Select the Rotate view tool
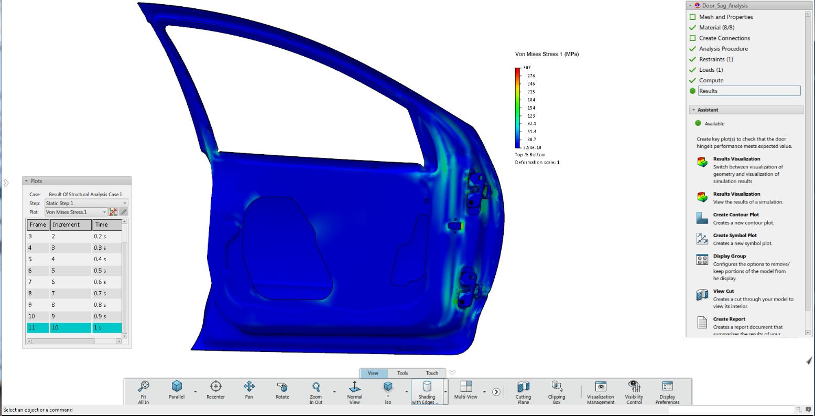This screenshot has width=815, height=416. [282, 387]
